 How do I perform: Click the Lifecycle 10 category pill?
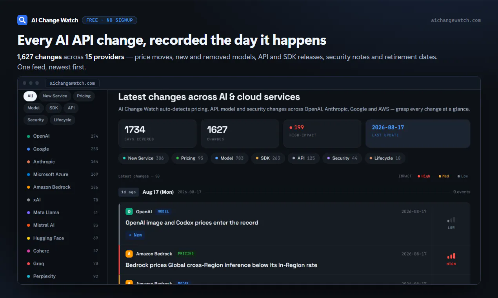pyautogui.click(x=385, y=158)
